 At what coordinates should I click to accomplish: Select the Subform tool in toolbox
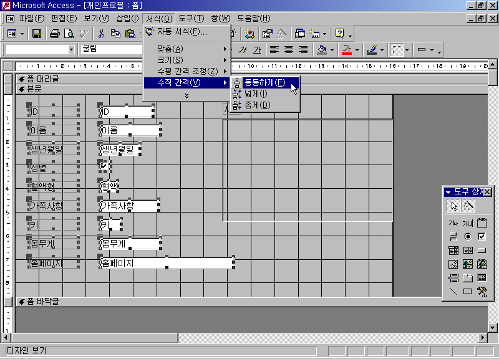tap(482, 278)
